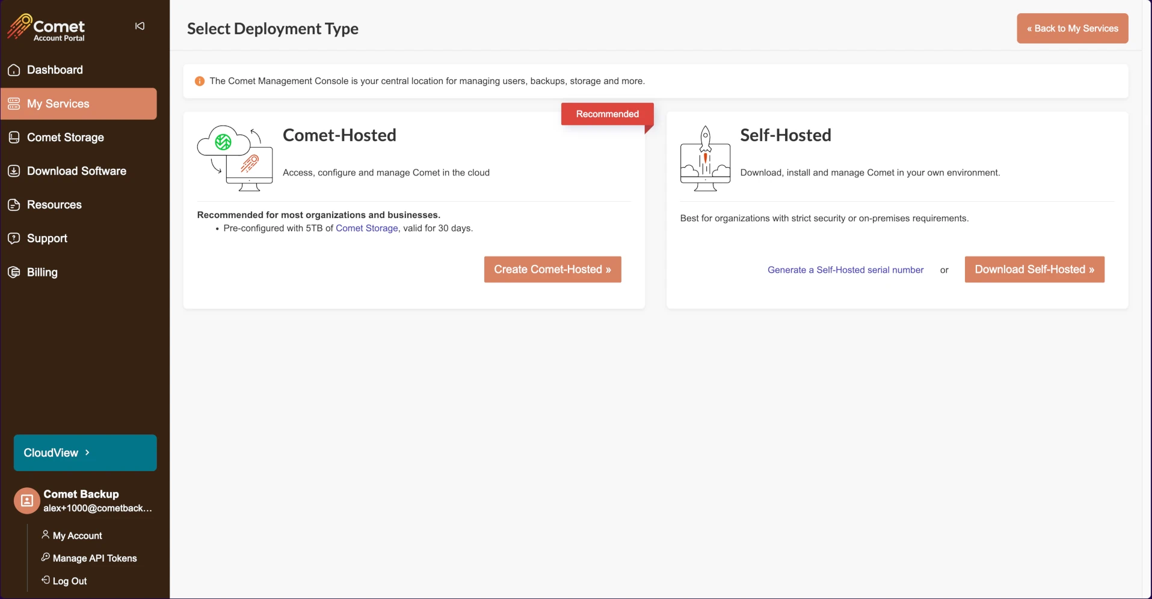Image resolution: width=1152 pixels, height=599 pixels.
Task: Select My Services in sidebar
Action: (x=79, y=104)
